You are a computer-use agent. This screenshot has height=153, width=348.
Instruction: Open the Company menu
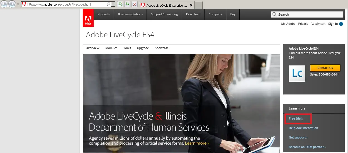click(x=215, y=14)
